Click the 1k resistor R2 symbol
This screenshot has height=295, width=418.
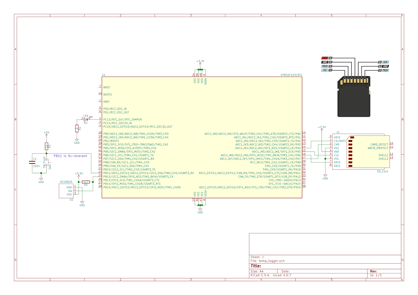[x=47, y=146]
